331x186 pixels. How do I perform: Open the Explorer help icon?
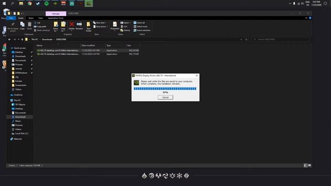click(x=310, y=18)
